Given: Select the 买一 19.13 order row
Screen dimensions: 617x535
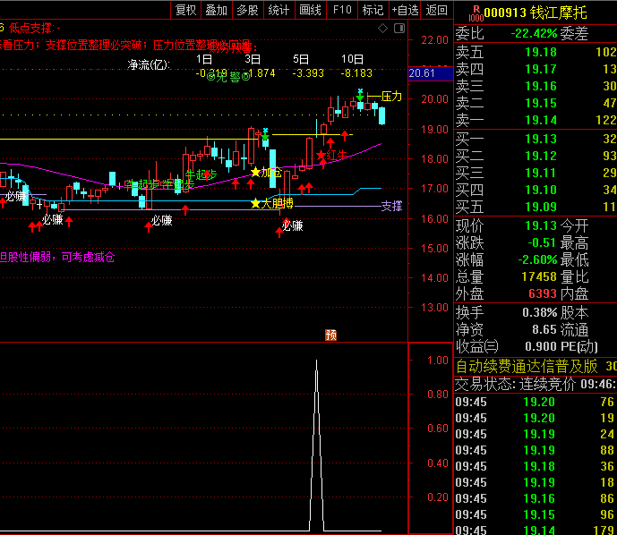Looking at the screenshot, I should click(x=536, y=139).
